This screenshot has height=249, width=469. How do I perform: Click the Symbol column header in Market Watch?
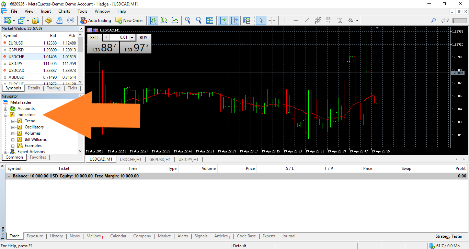(x=20, y=36)
